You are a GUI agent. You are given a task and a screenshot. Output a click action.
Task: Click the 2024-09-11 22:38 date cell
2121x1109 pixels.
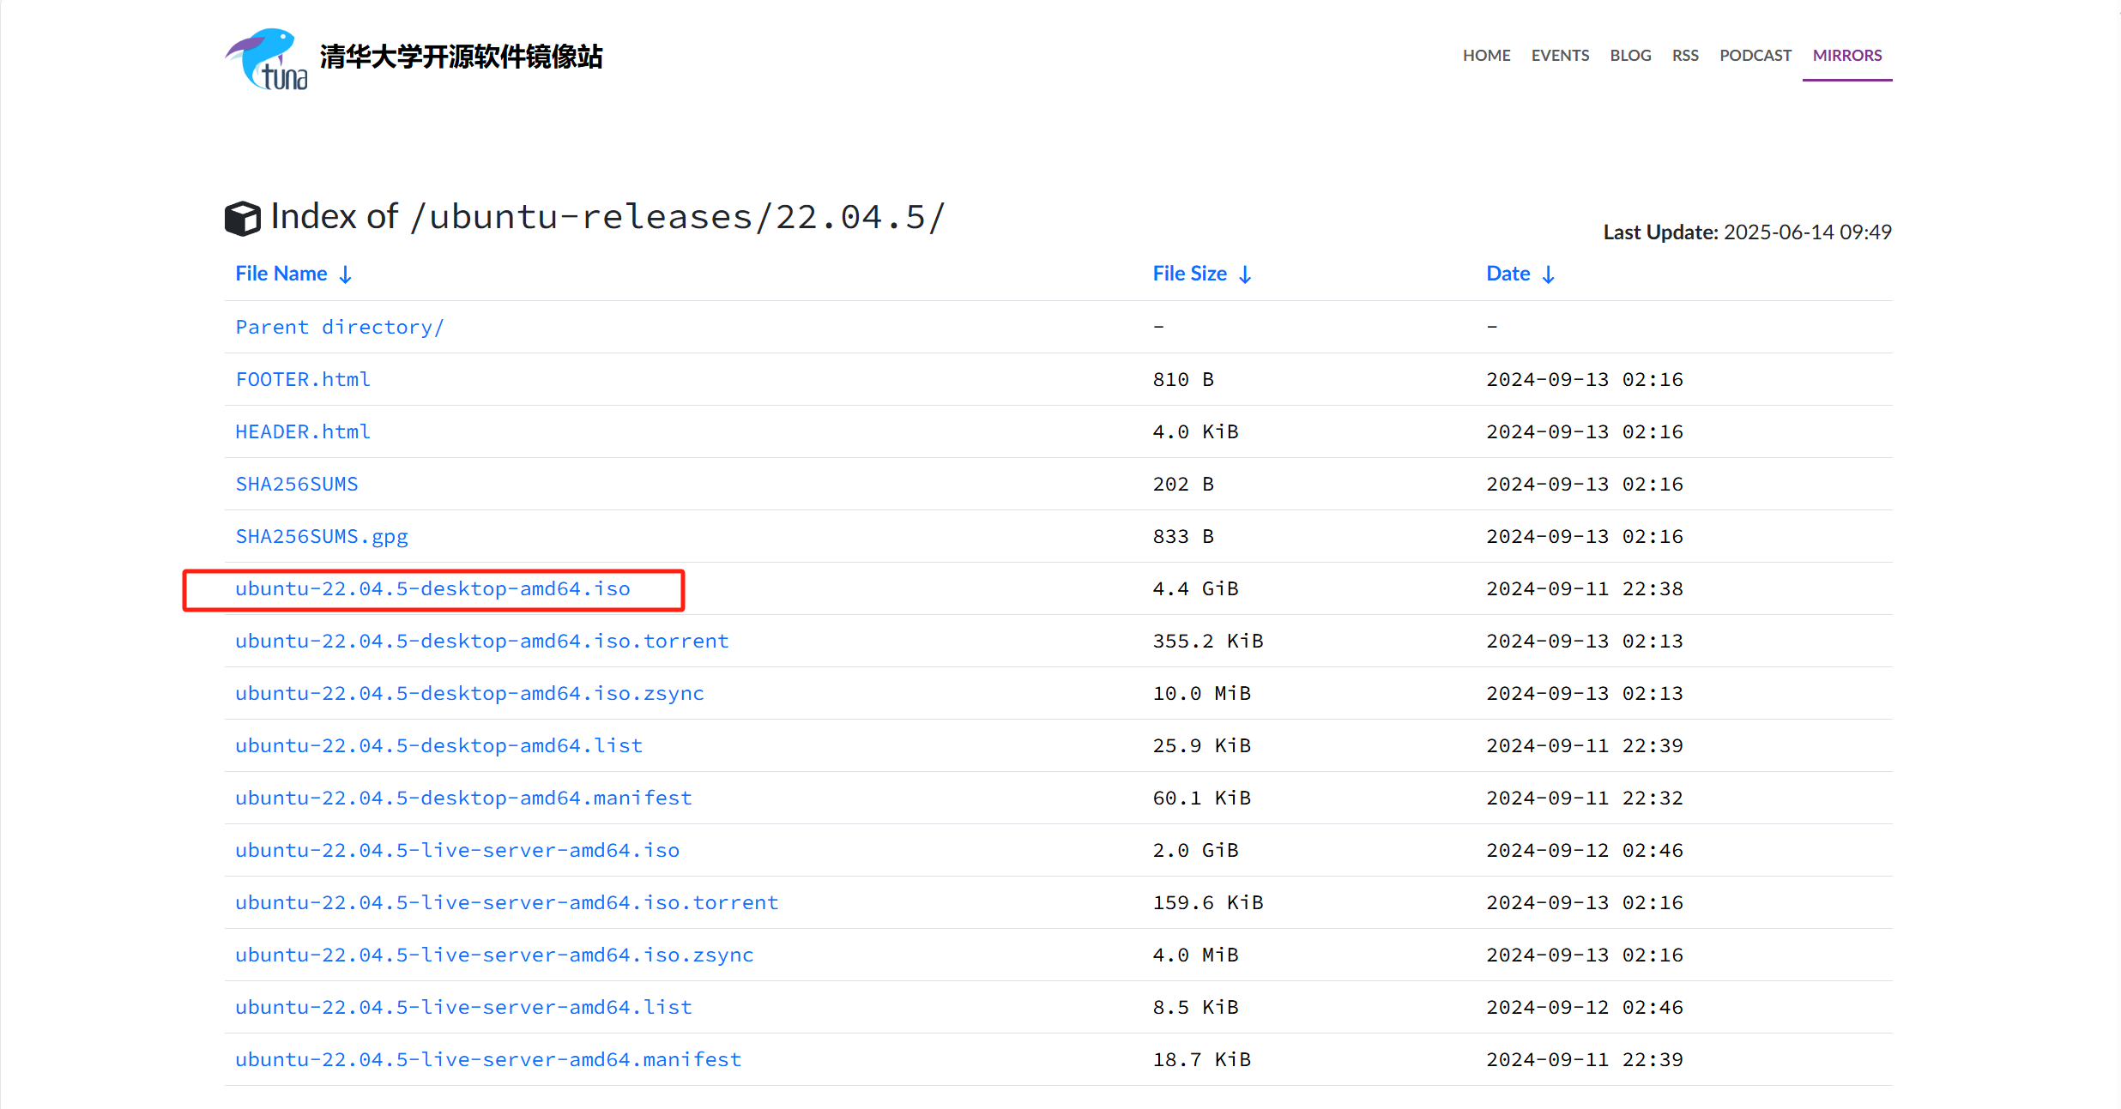(1585, 588)
